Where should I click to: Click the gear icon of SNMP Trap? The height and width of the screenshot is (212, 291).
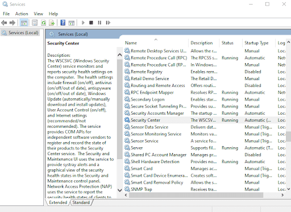pyautogui.click(x=127, y=189)
